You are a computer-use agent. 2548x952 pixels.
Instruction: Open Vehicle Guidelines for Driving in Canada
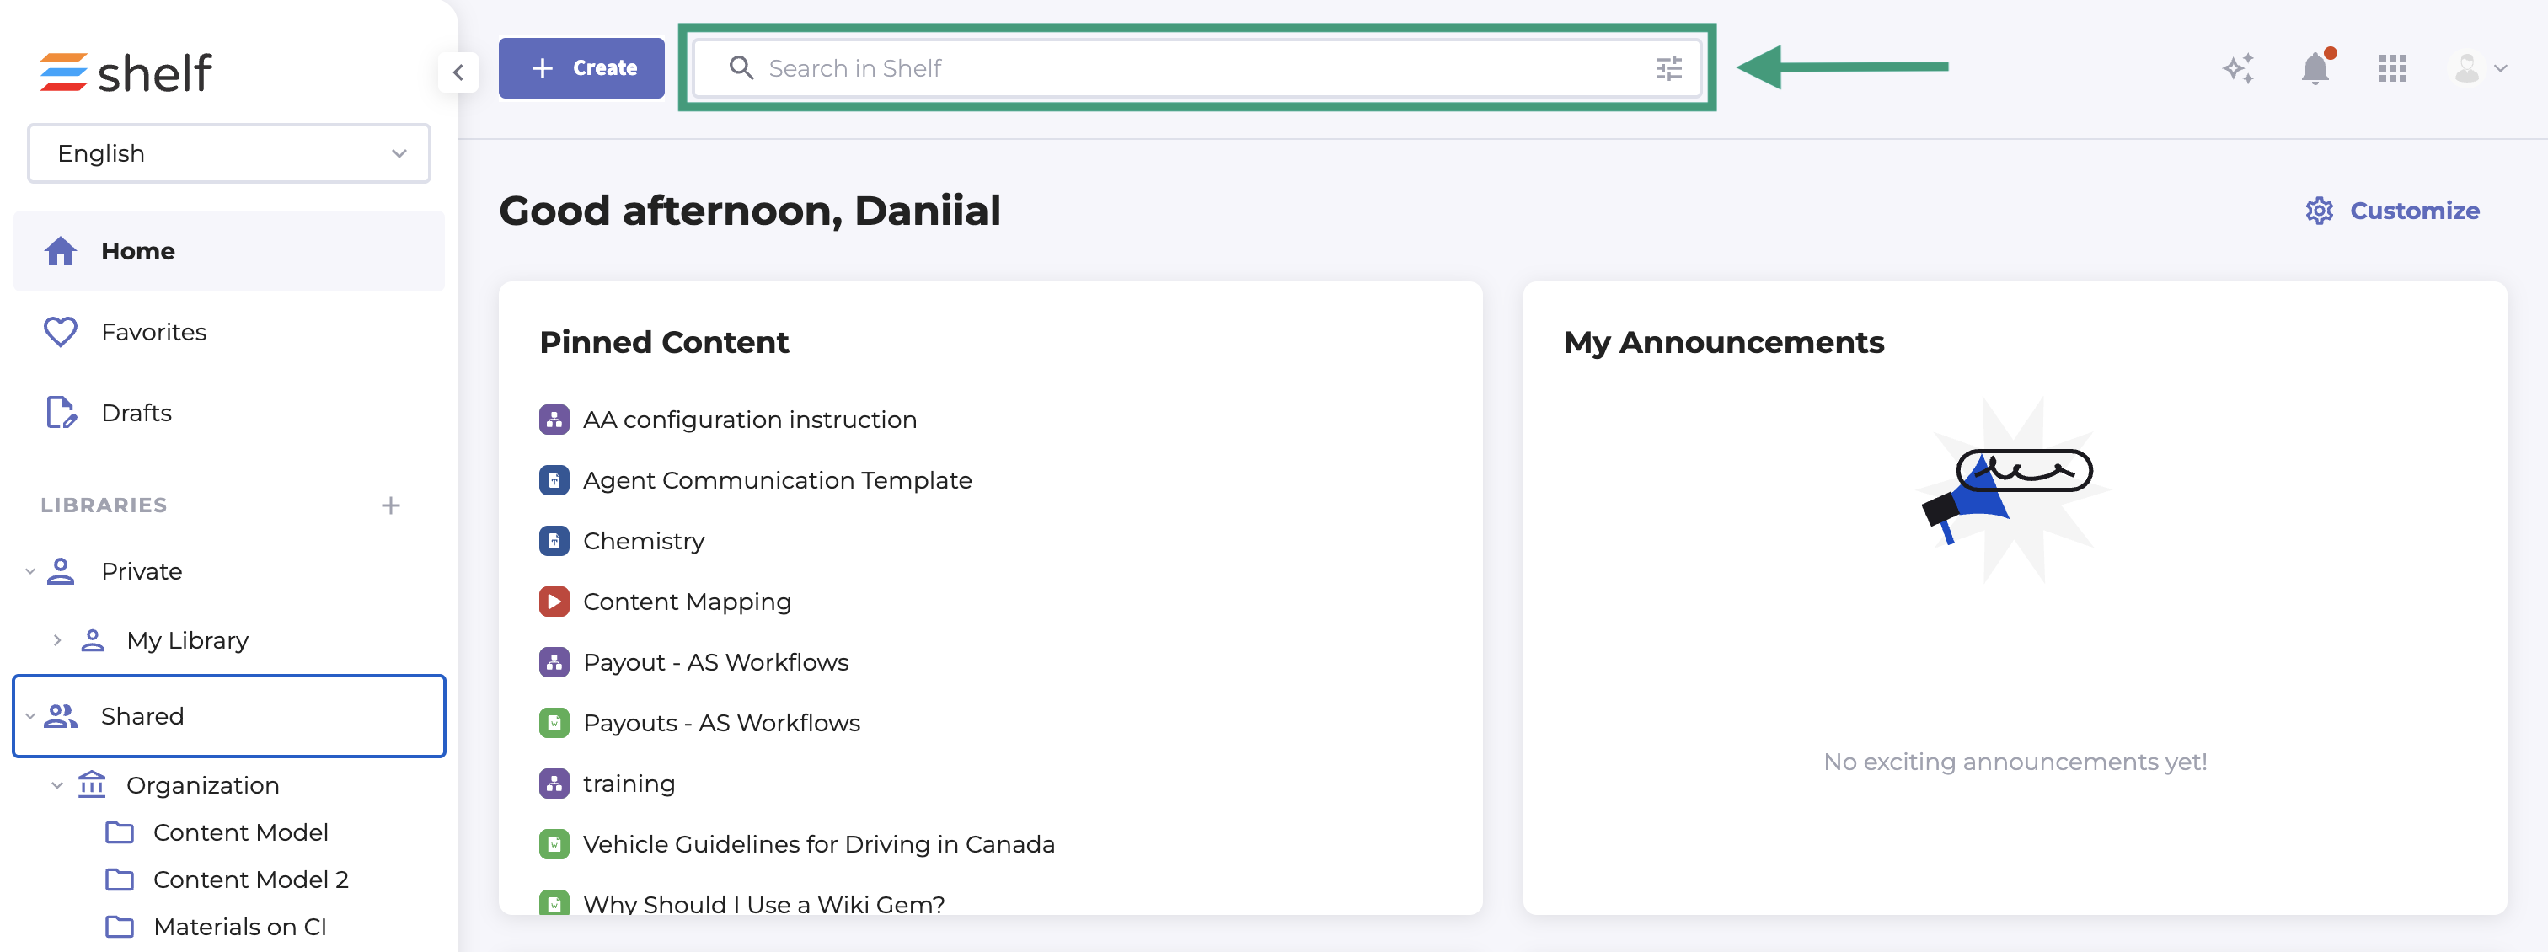(818, 844)
